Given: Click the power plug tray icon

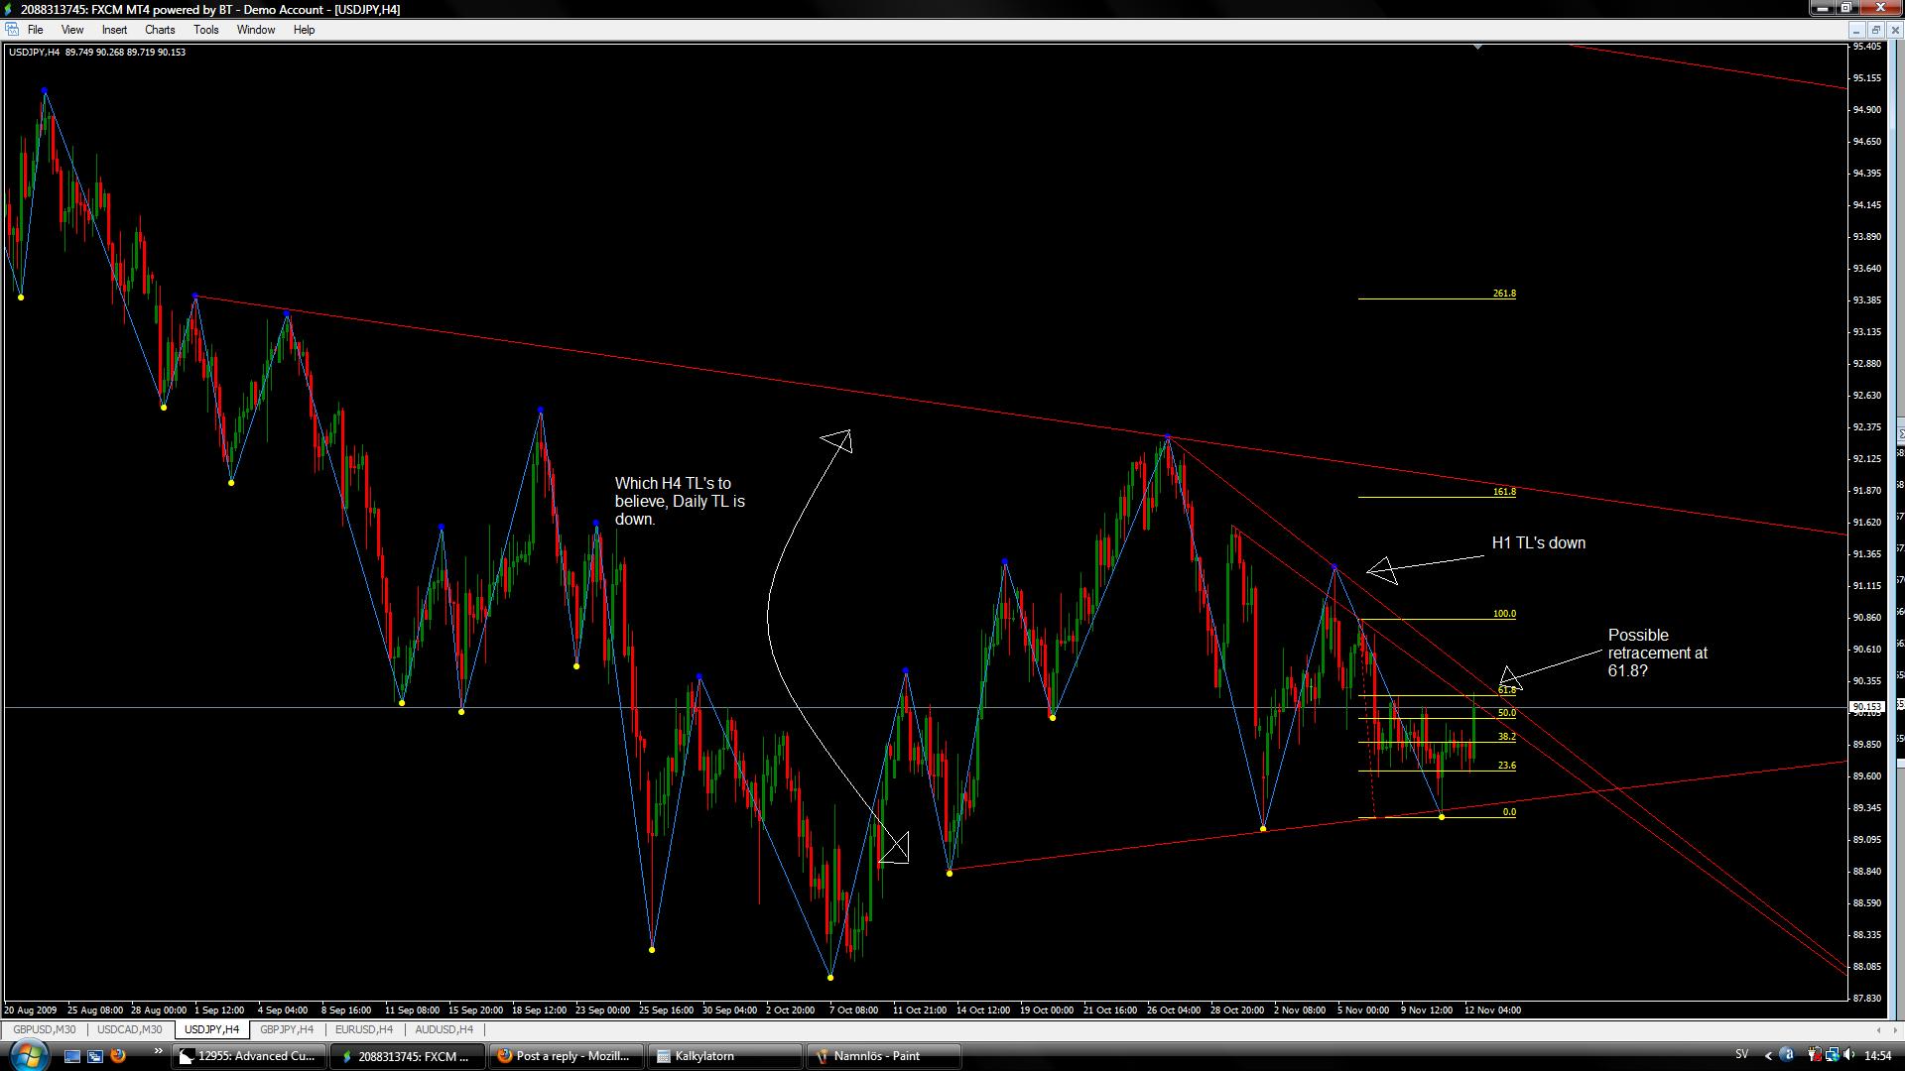Looking at the screenshot, I should (1815, 1055).
